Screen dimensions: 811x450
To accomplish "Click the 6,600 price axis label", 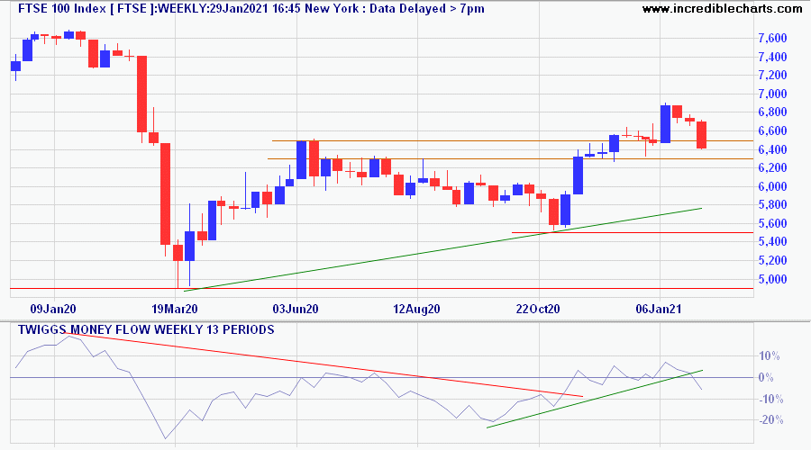I will (x=772, y=131).
